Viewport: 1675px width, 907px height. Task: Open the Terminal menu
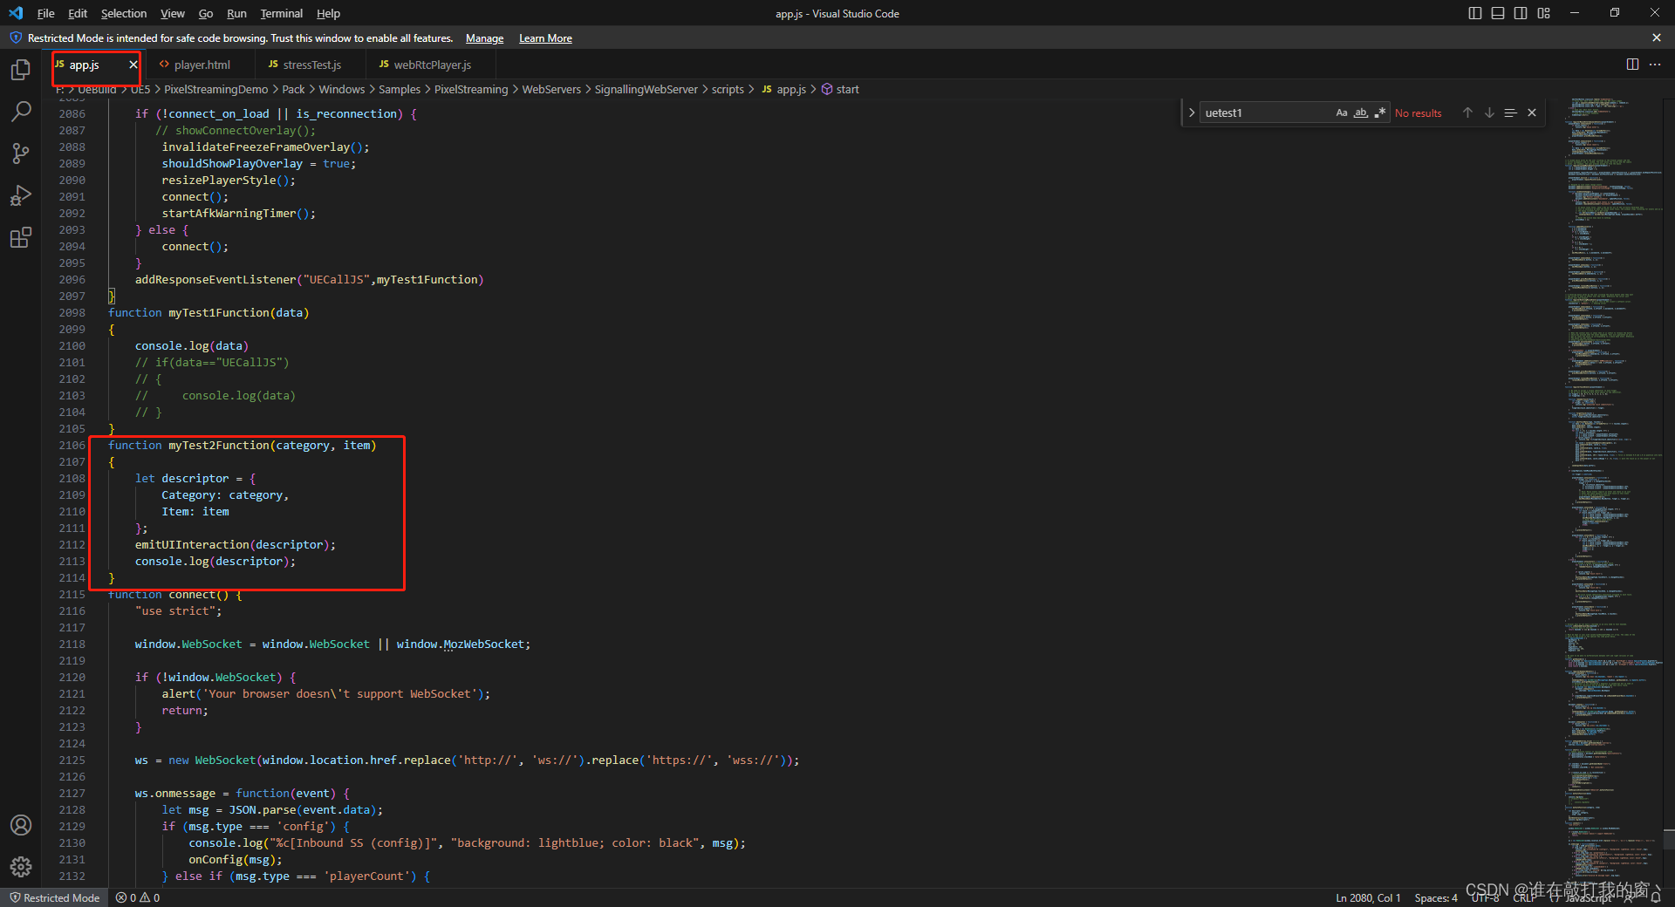click(281, 13)
